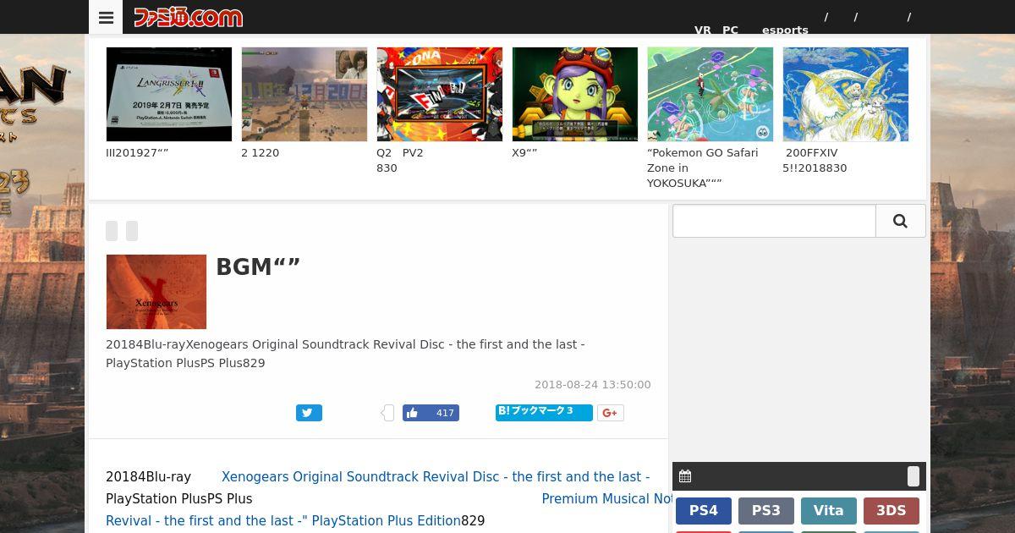Follow the PlayStation Plus Edition link
The width and height of the screenshot is (1015, 533).
click(283, 521)
